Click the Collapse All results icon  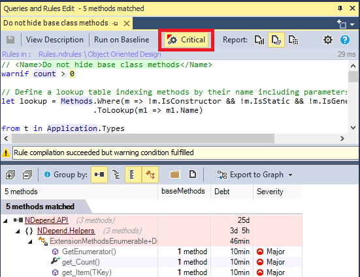(x=27, y=175)
